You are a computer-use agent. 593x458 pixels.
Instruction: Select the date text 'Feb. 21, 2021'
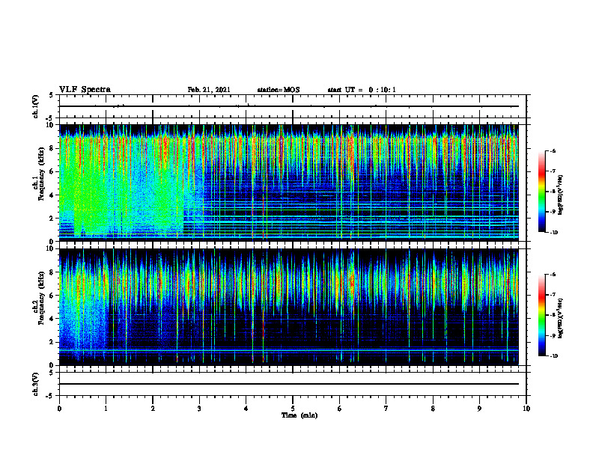pos(209,90)
